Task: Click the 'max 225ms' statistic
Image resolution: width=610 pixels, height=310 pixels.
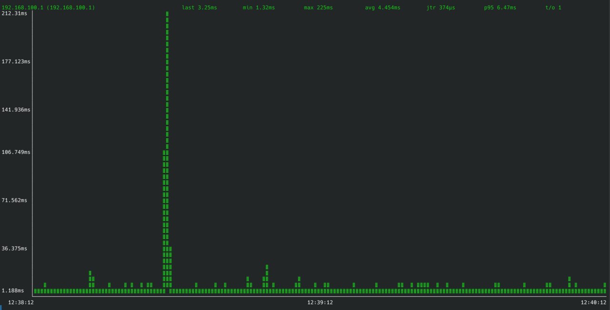Action: point(318,8)
